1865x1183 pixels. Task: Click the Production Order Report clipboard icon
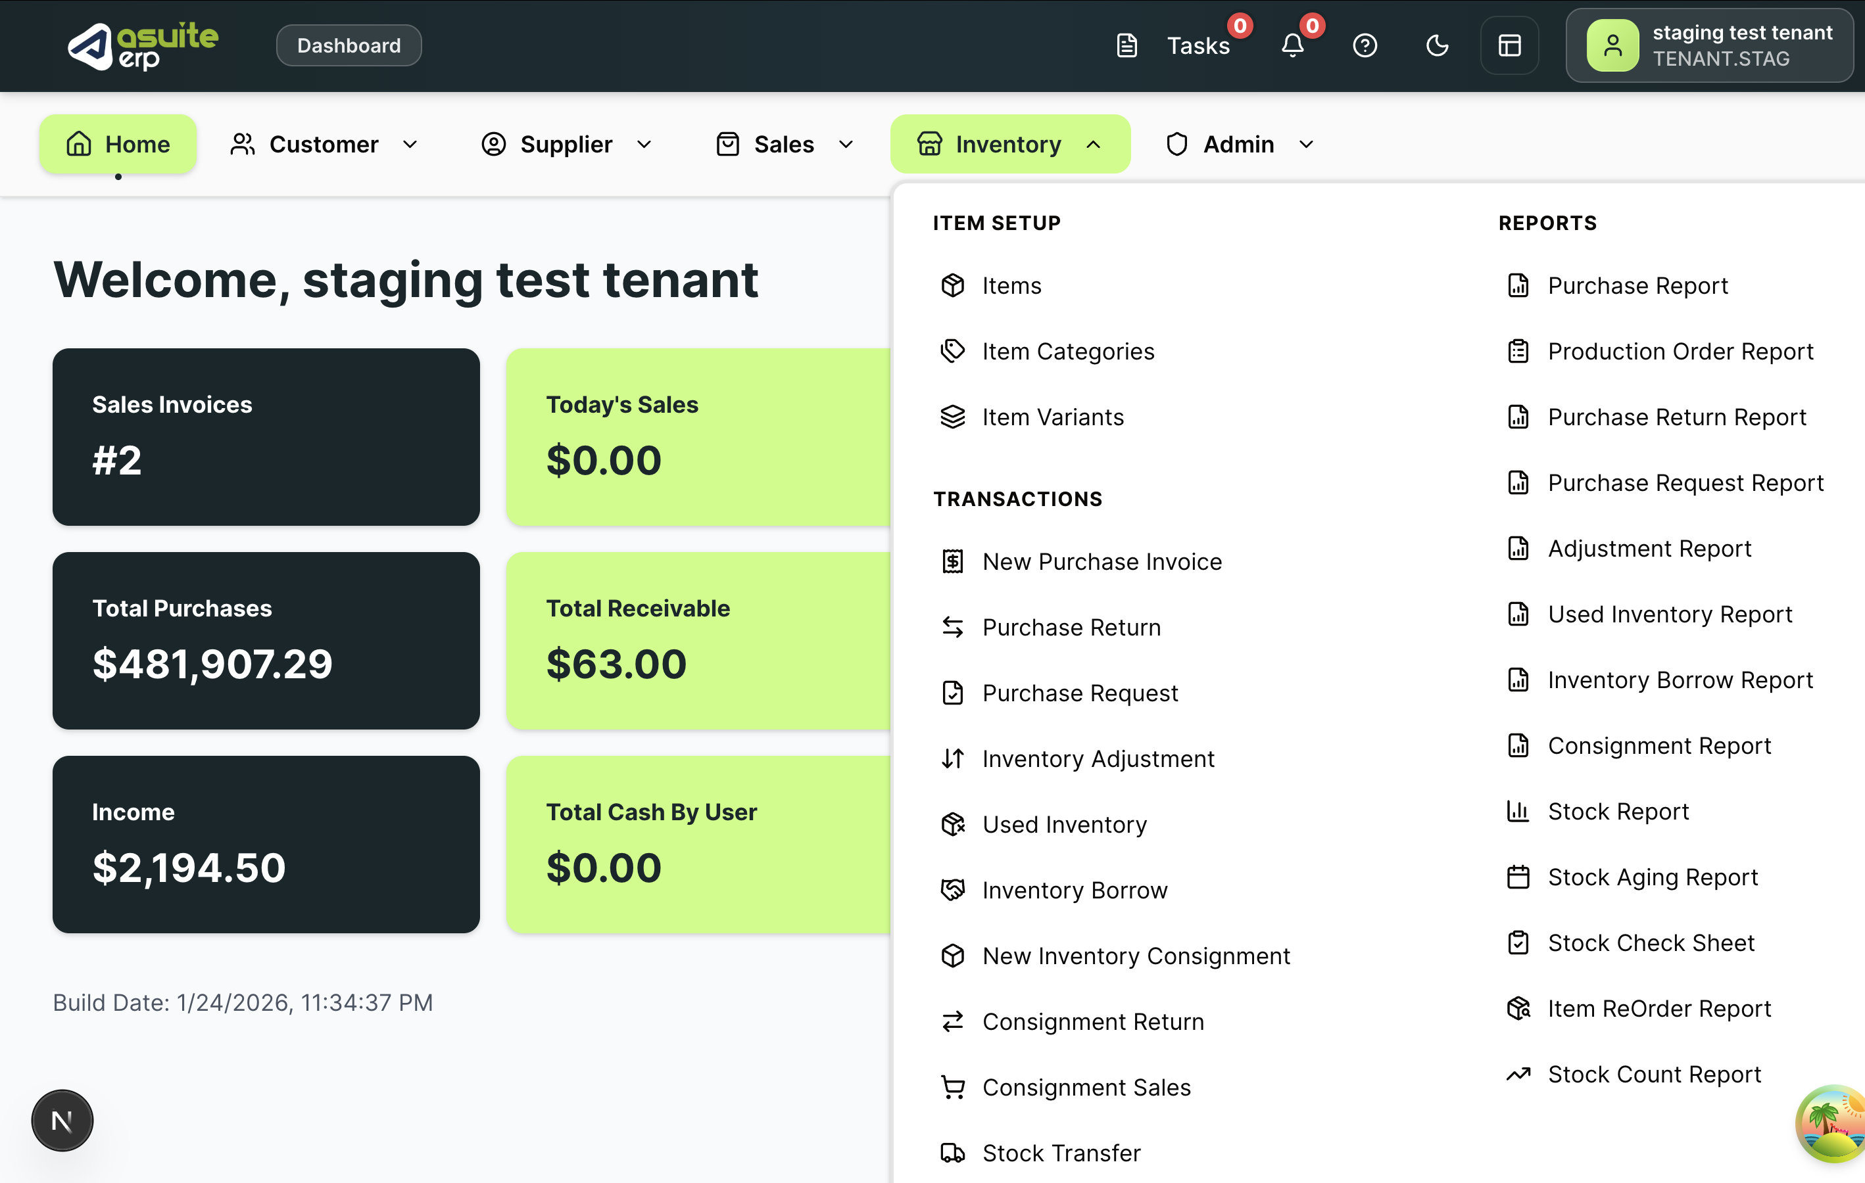1518,352
